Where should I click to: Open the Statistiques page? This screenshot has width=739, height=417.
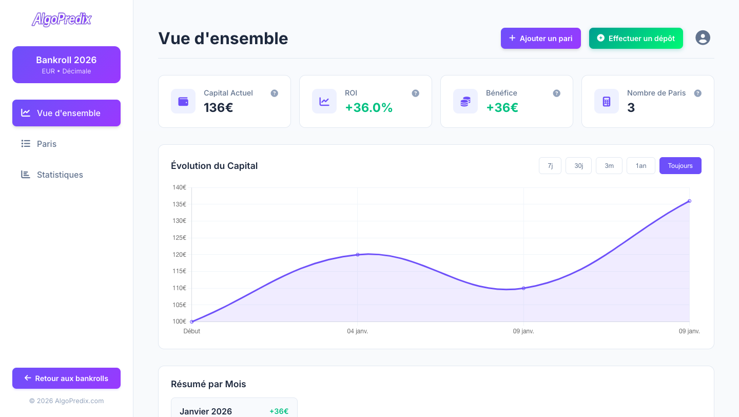pyautogui.click(x=60, y=175)
